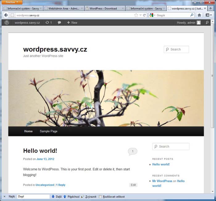The image size is (216, 201).
Task: Find previous match with Předchozí arrow
Action: click(x=71, y=197)
